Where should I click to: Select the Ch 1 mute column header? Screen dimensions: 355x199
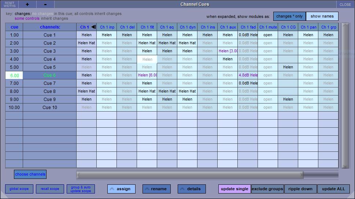pyautogui.click(x=268, y=27)
